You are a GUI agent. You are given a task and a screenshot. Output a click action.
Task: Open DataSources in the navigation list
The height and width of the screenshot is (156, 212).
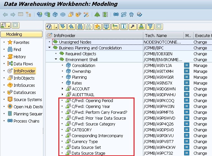25,92
